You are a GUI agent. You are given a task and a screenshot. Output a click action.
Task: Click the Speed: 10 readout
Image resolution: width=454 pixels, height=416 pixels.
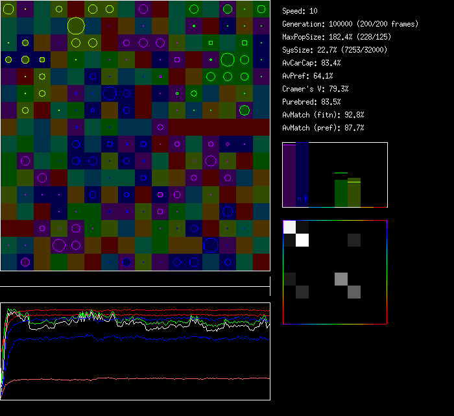(x=300, y=11)
